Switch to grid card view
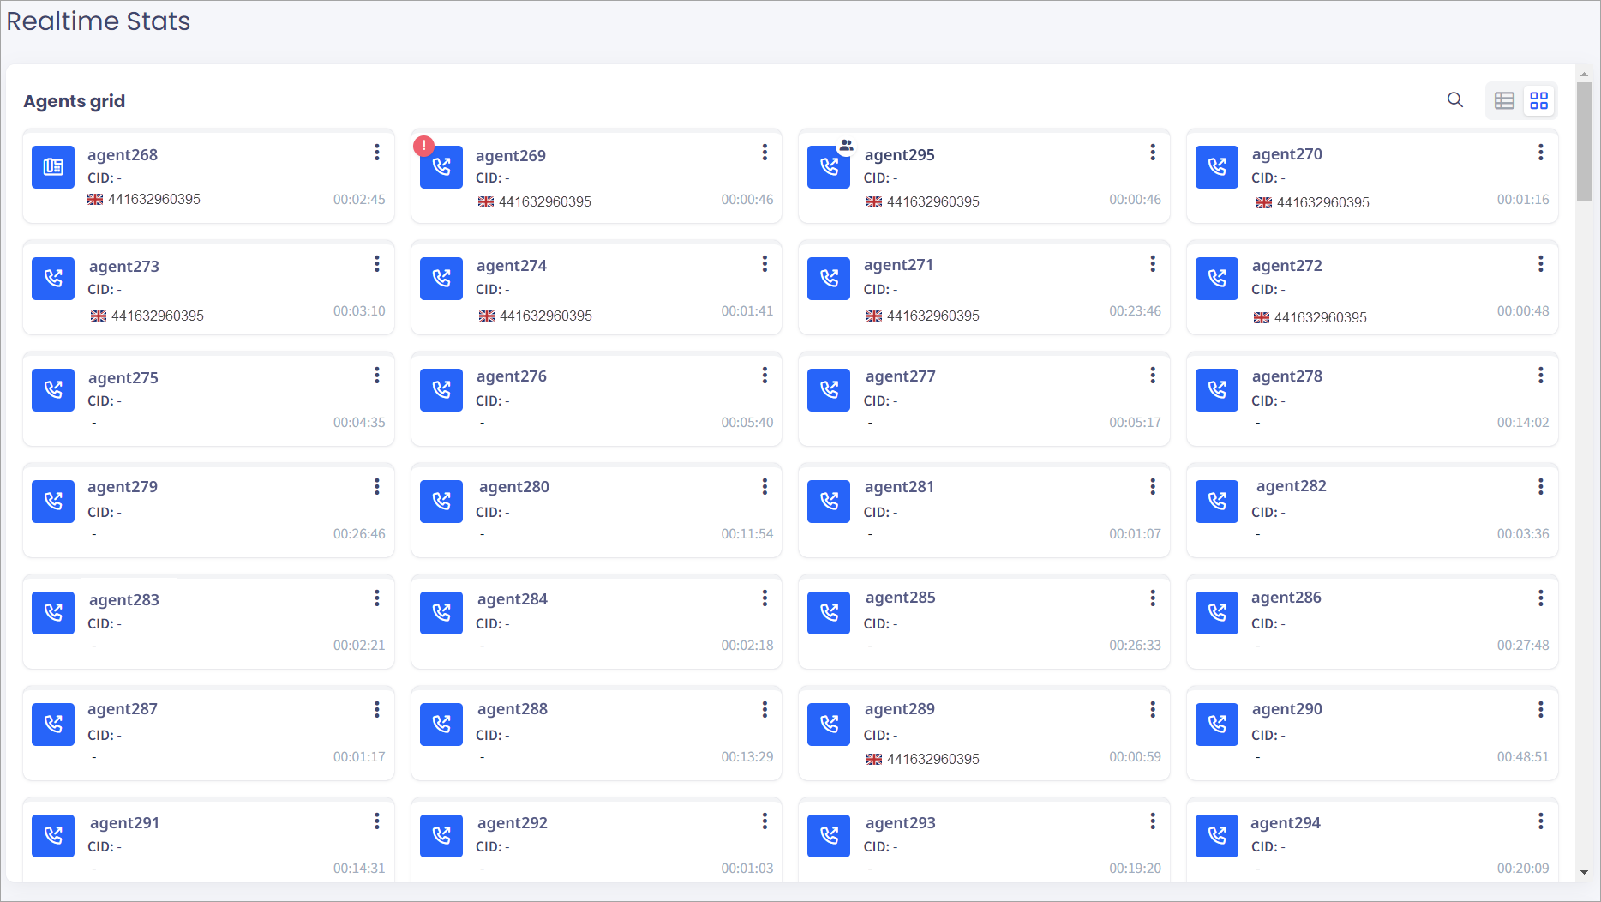 click(x=1538, y=100)
